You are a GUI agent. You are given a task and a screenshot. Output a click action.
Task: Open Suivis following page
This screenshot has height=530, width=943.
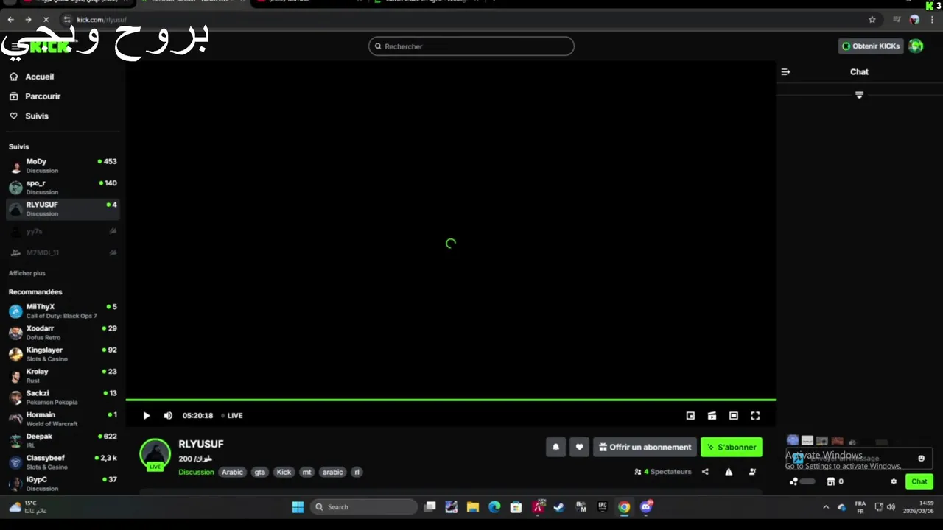pos(29,116)
